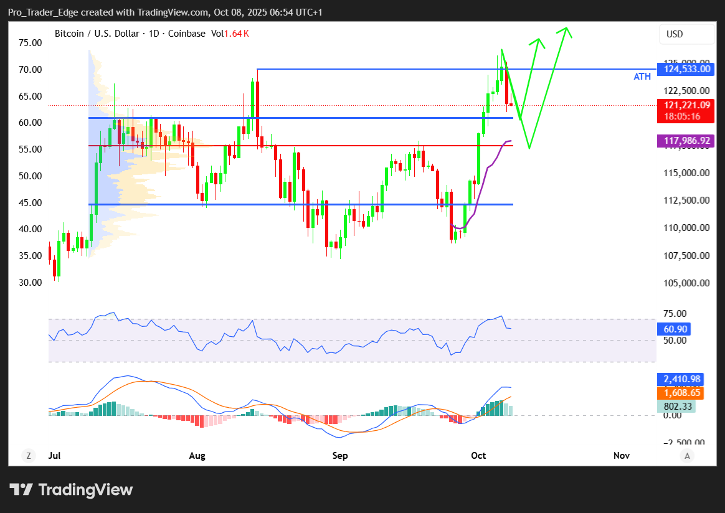Click the TradingView logo icon
The width and height of the screenshot is (725, 513).
[21, 489]
